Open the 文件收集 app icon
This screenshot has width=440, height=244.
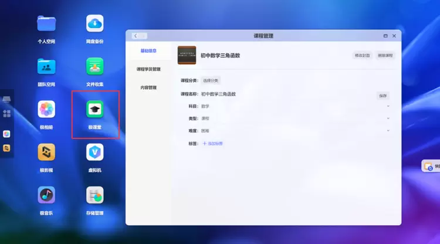coord(94,66)
